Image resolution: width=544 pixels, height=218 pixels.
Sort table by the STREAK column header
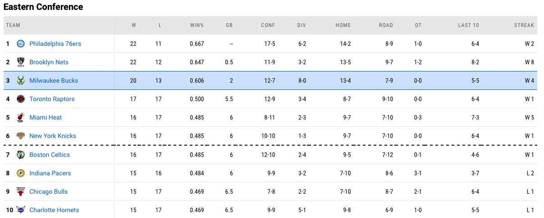click(524, 25)
